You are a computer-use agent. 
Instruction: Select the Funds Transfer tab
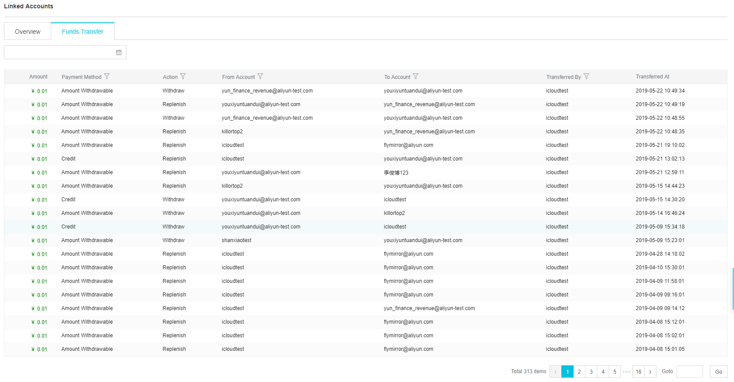82,32
